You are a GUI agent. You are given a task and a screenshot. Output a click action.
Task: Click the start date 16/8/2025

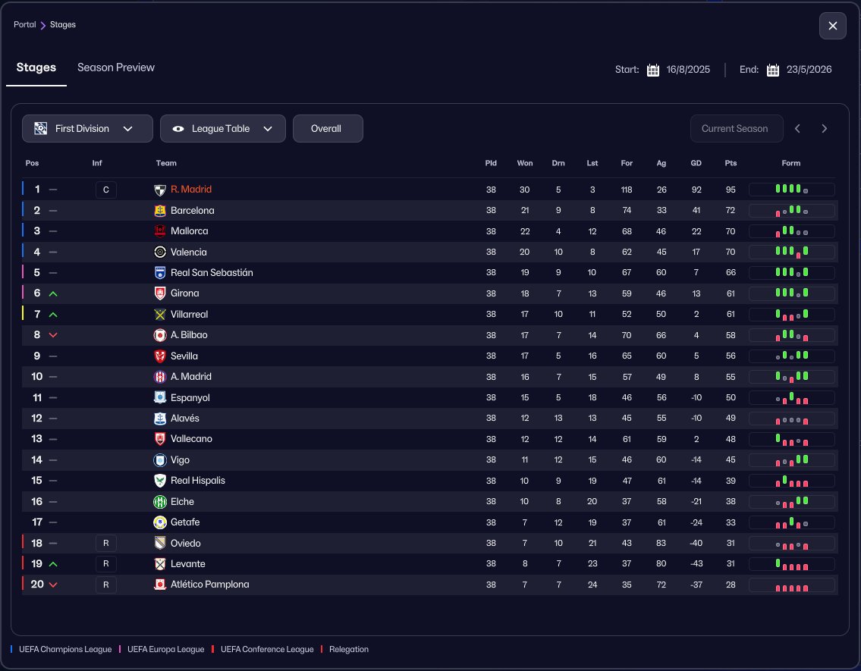tap(688, 70)
